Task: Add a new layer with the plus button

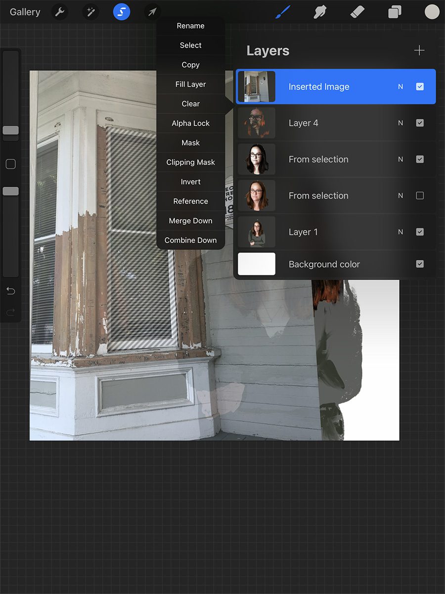Action: click(419, 50)
